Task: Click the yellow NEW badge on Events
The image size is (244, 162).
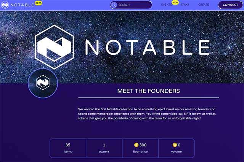Action: coord(175,2)
